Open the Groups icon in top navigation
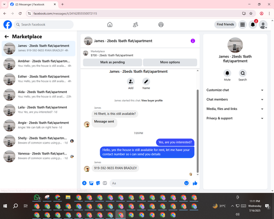Screen dimensions: 274x219 [x=161, y=25]
